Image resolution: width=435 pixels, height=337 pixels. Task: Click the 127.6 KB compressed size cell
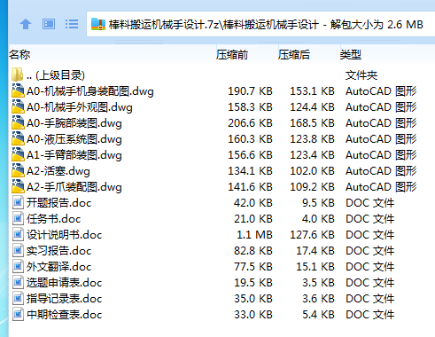pos(312,235)
